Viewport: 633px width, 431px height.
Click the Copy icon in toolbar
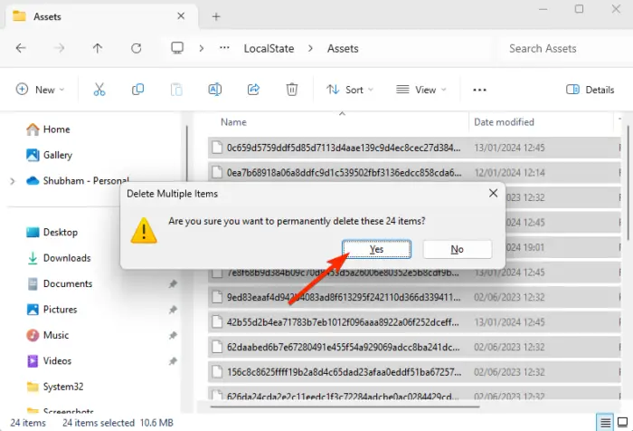coord(137,90)
